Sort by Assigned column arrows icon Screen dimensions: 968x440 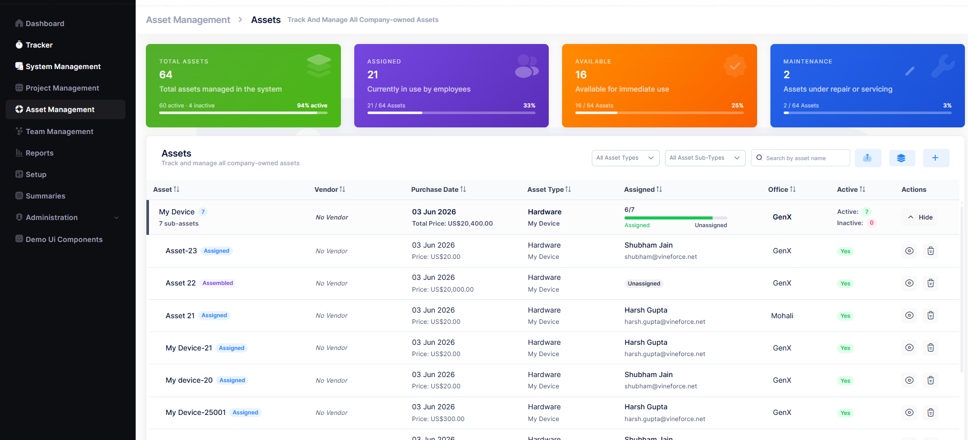(x=659, y=189)
